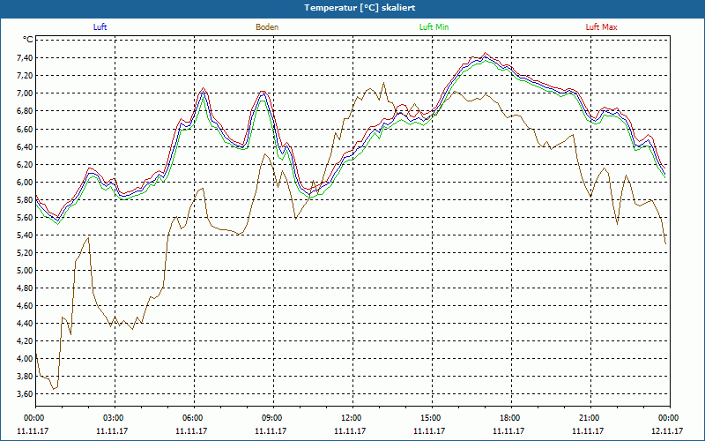
Task: Click the 7,00 value on the y-axis
Action: [x=26, y=93]
